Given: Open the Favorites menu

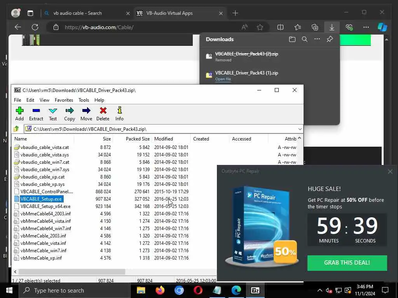Looking at the screenshot, I should coord(64,100).
